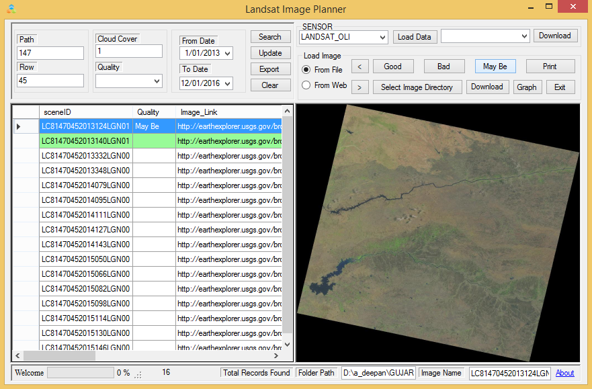Click the Cloud Cover input field

[x=129, y=51]
